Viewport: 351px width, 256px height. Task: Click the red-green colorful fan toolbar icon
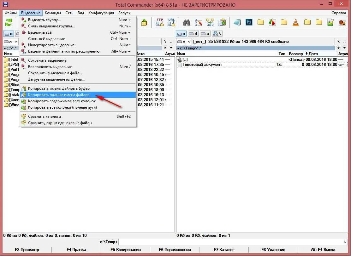pos(272,22)
